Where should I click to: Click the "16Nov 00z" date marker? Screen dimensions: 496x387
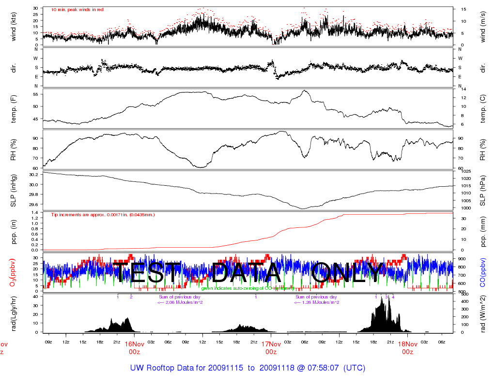click(135, 348)
